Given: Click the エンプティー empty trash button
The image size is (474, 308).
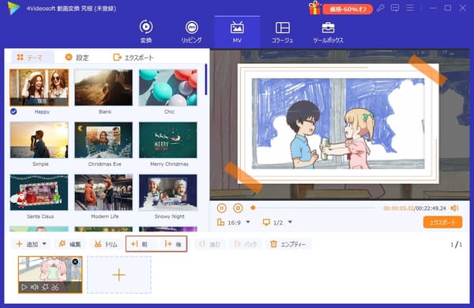Looking at the screenshot, I should point(288,244).
